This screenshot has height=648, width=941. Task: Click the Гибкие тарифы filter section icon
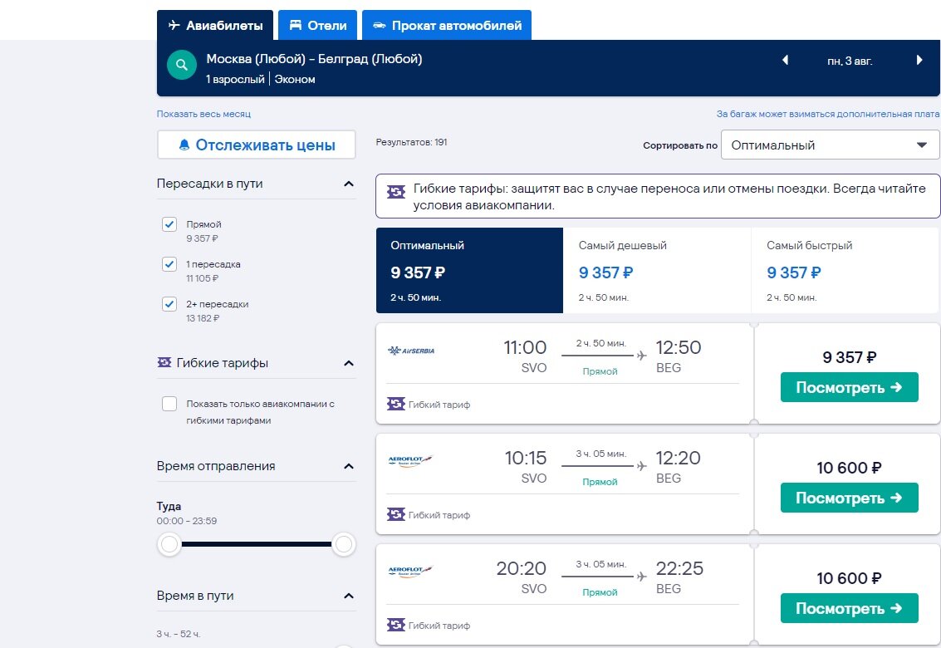pos(164,363)
